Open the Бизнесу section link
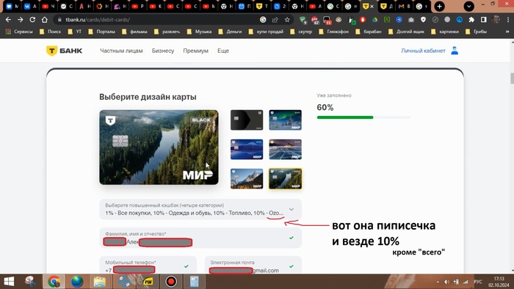514x289 pixels. pyautogui.click(x=163, y=51)
